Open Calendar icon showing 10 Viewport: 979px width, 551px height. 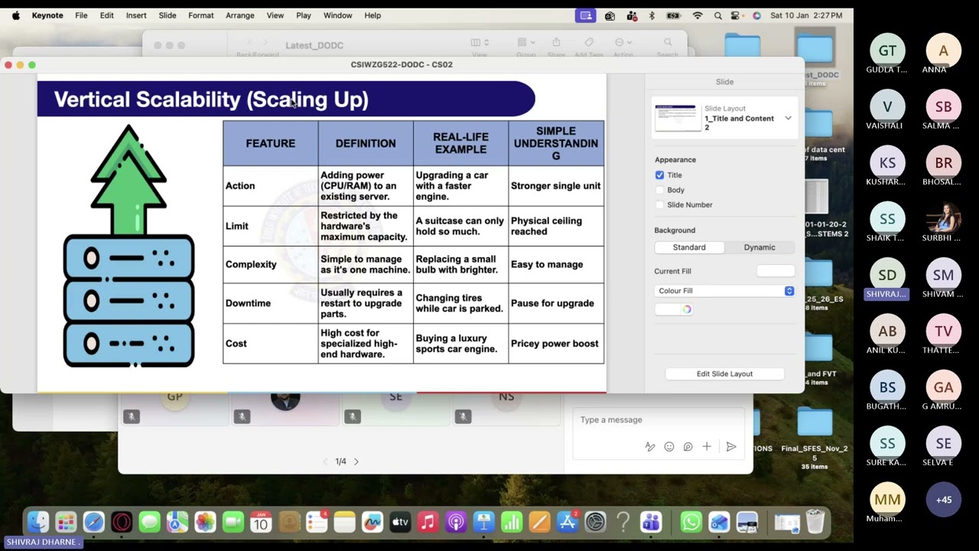click(x=261, y=523)
